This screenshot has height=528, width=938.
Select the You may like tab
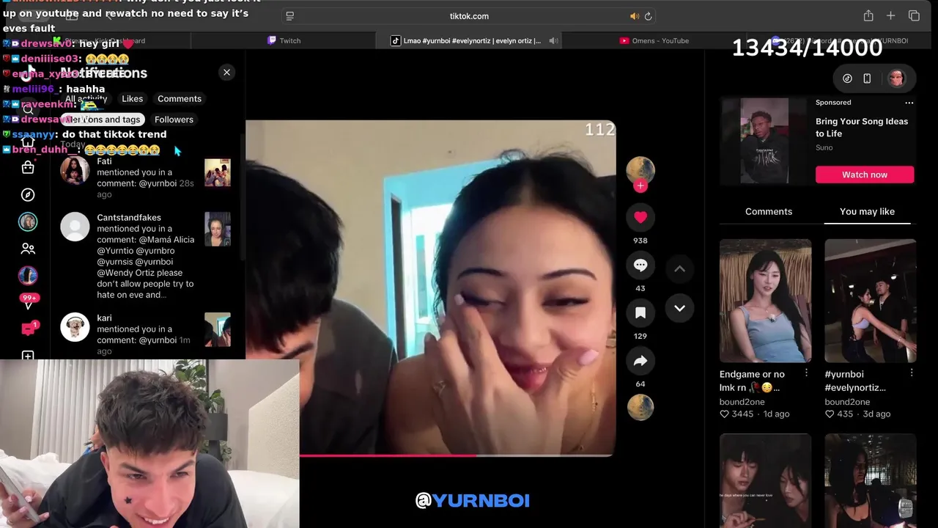point(867,211)
